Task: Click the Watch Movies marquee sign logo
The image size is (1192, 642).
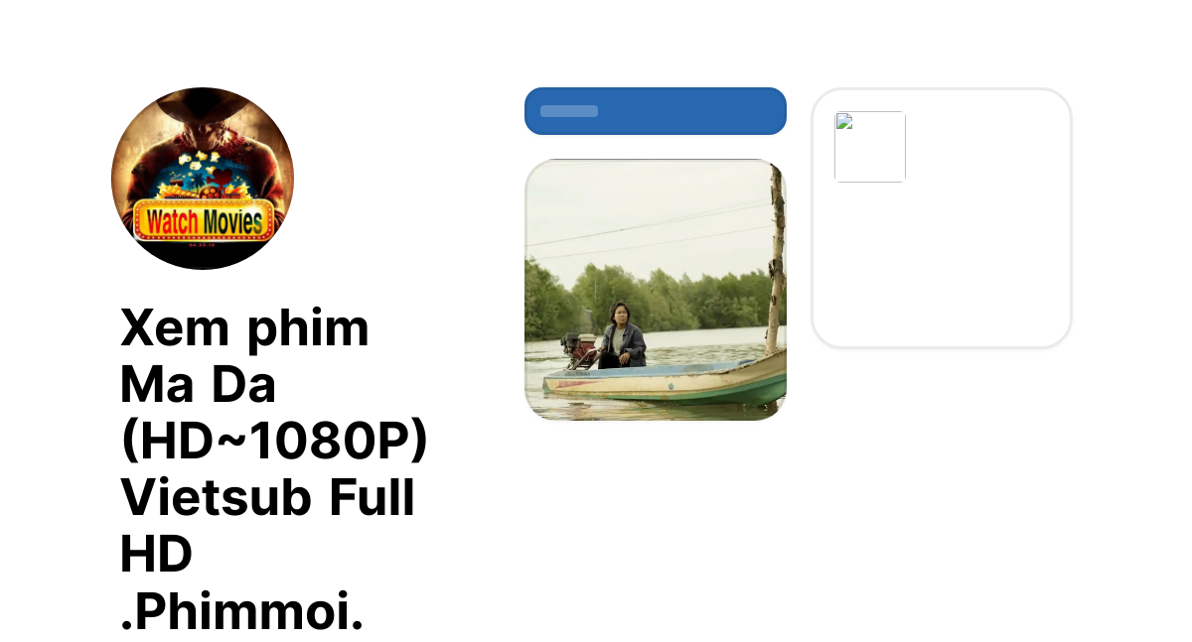Action: tap(203, 221)
